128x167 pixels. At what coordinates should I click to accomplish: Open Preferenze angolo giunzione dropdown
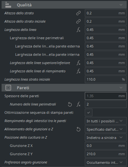point(106,163)
